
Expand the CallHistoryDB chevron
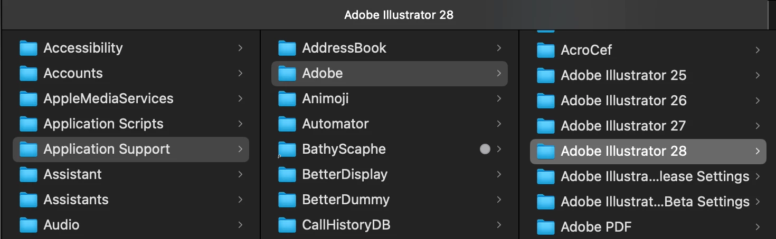499,225
